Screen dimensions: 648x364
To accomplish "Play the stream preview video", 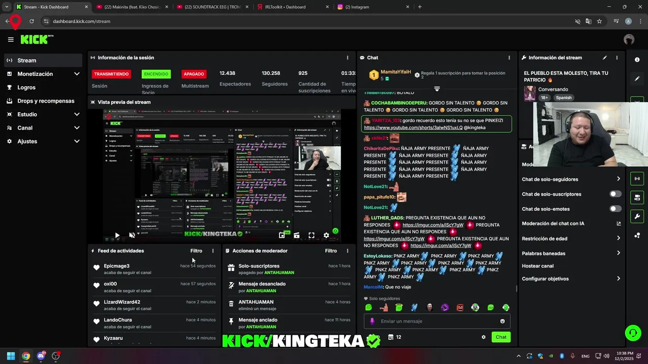I will pos(117,235).
